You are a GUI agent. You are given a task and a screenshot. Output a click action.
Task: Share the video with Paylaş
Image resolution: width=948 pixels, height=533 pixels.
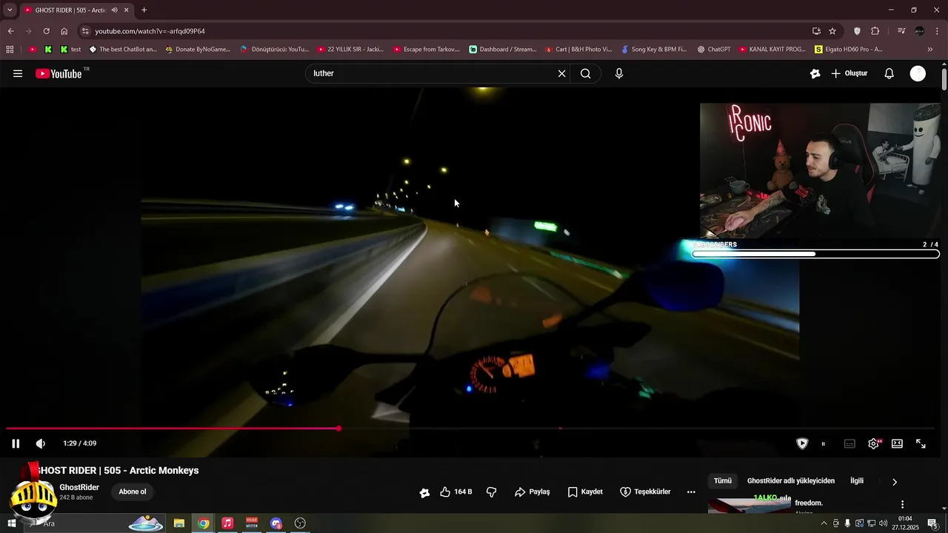coord(533,492)
